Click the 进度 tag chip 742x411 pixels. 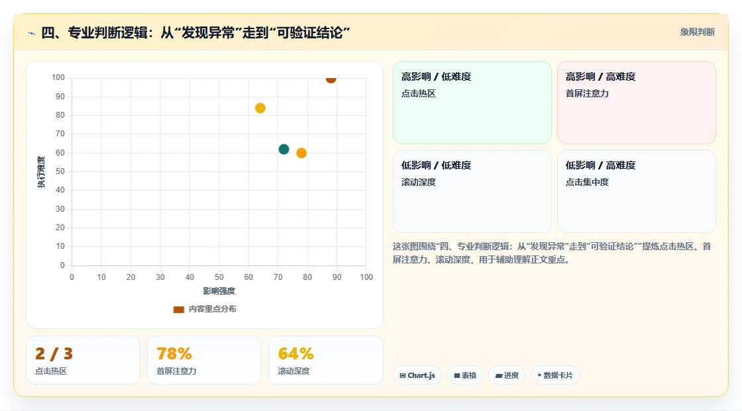507,375
